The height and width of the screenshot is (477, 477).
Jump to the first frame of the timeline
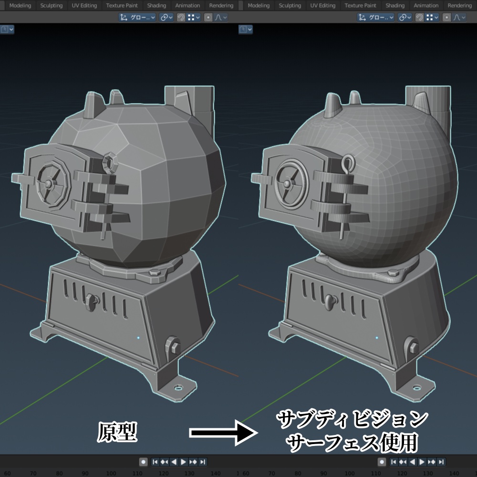pyautogui.click(x=155, y=463)
